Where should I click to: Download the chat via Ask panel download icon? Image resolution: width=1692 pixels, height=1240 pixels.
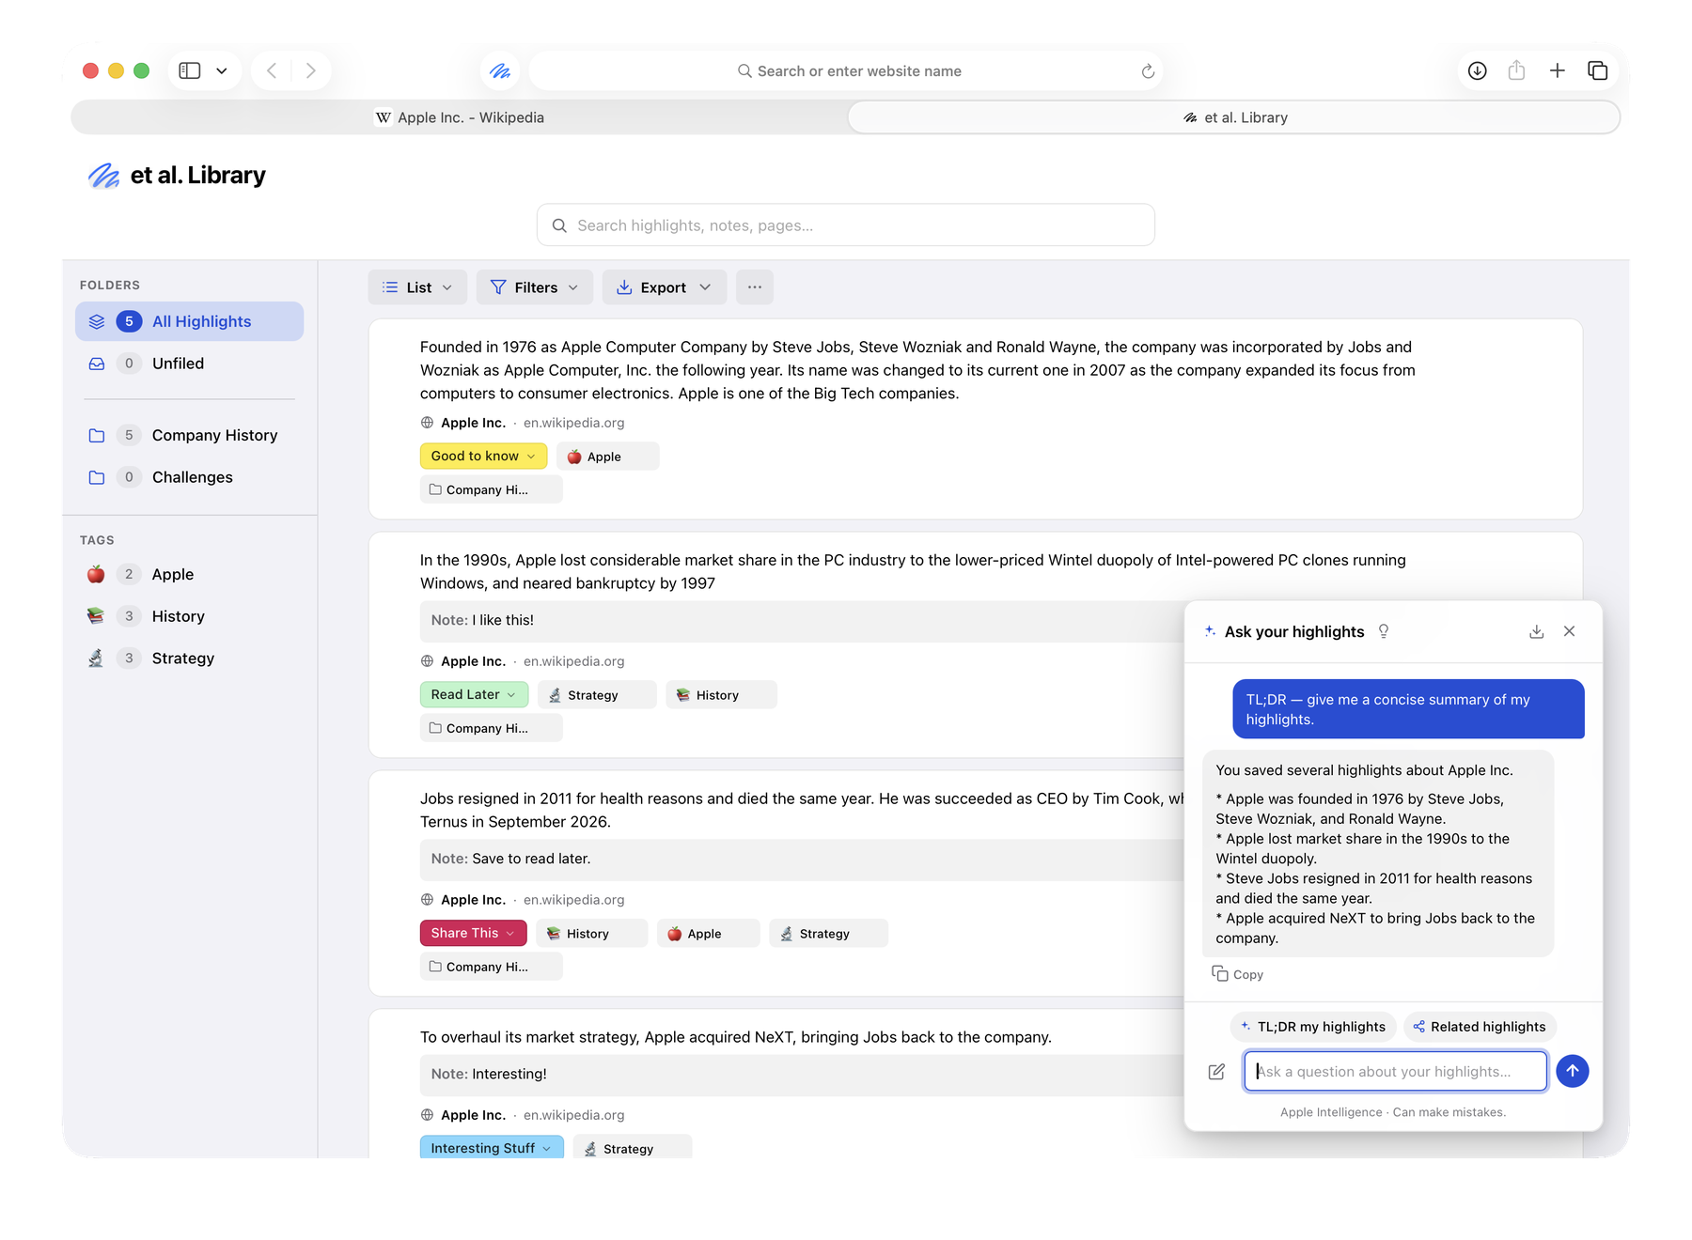point(1537,631)
